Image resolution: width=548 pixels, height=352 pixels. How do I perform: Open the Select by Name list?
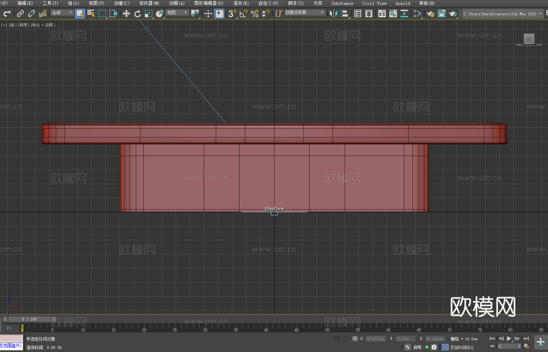click(x=91, y=13)
